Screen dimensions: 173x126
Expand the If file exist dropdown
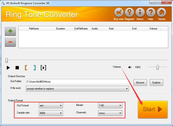(x=77, y=89)
